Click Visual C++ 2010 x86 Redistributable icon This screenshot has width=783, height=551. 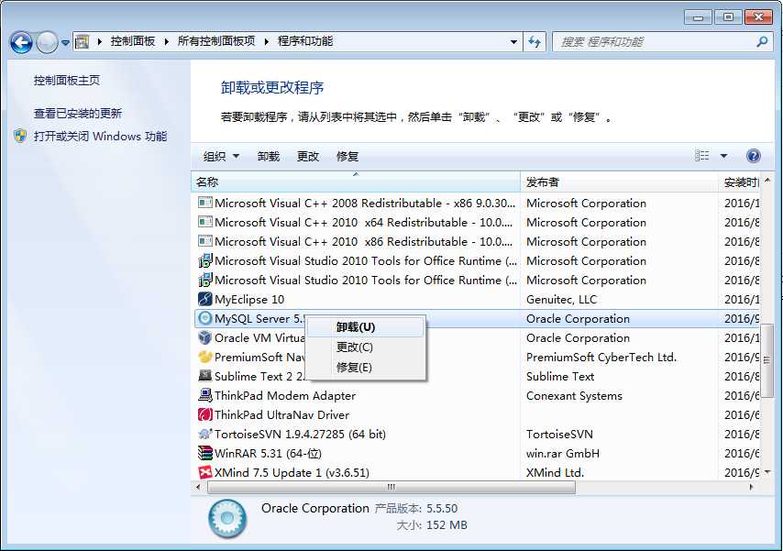pyautogui.click(x=205, y=241)
